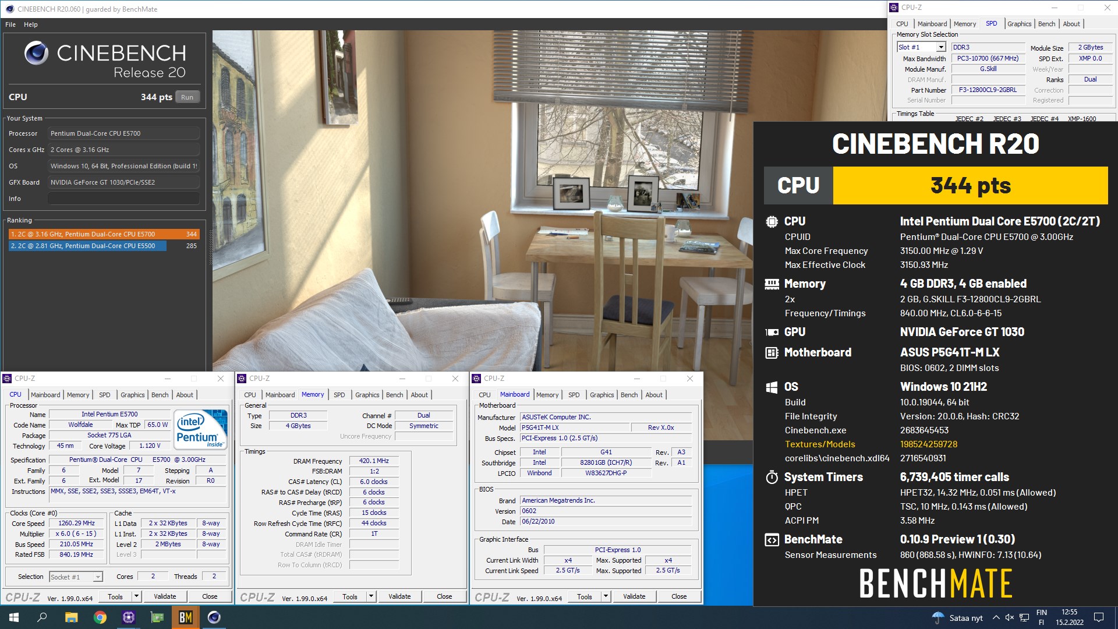Viewport: 1118px width, 629px height.
Task: Open Cinebench Help menu
Action: coord(31,24)
